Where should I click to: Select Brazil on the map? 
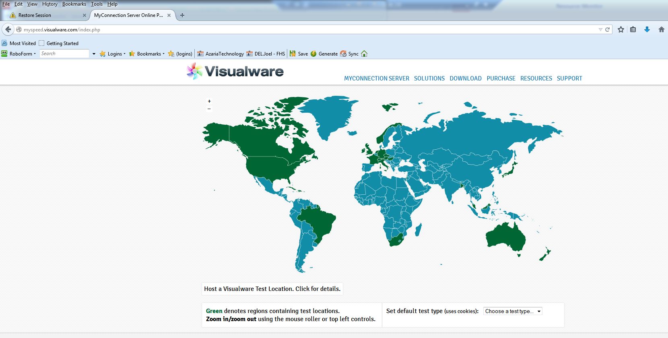318,221
